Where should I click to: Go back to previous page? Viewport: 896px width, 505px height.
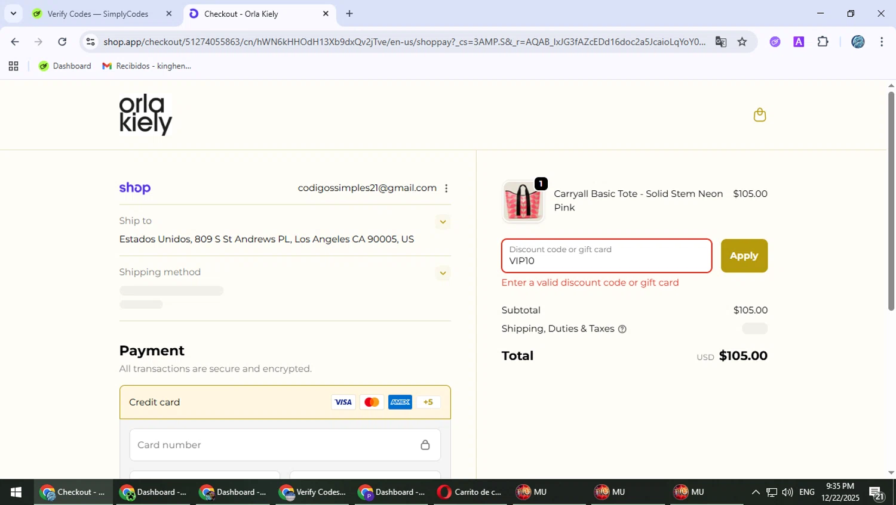pyautogui.click(x=15, y=42)
